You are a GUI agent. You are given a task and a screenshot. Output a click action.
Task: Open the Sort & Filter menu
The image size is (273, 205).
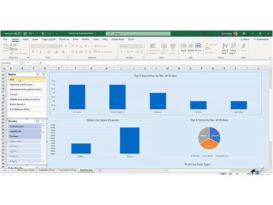click(225, 49)
